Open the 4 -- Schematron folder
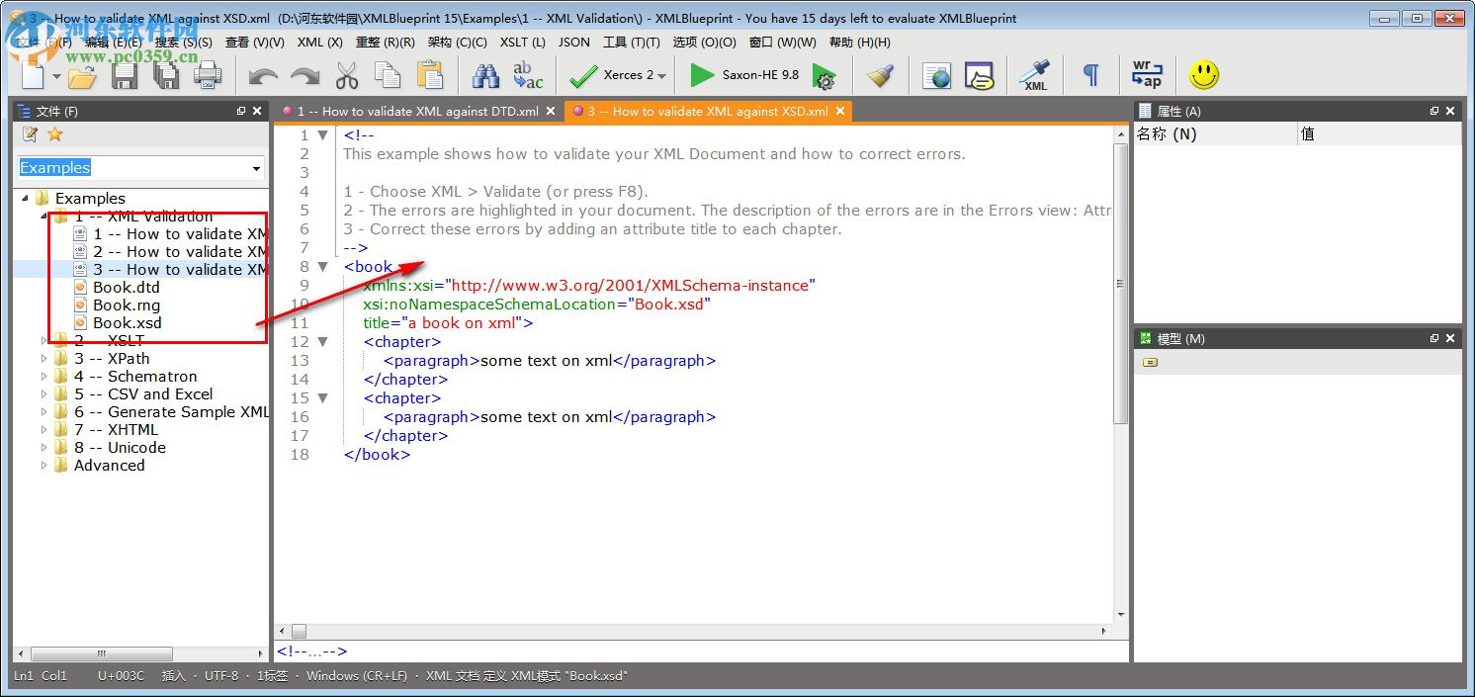This screenshot has width=1475, height=697. point(135,377)
